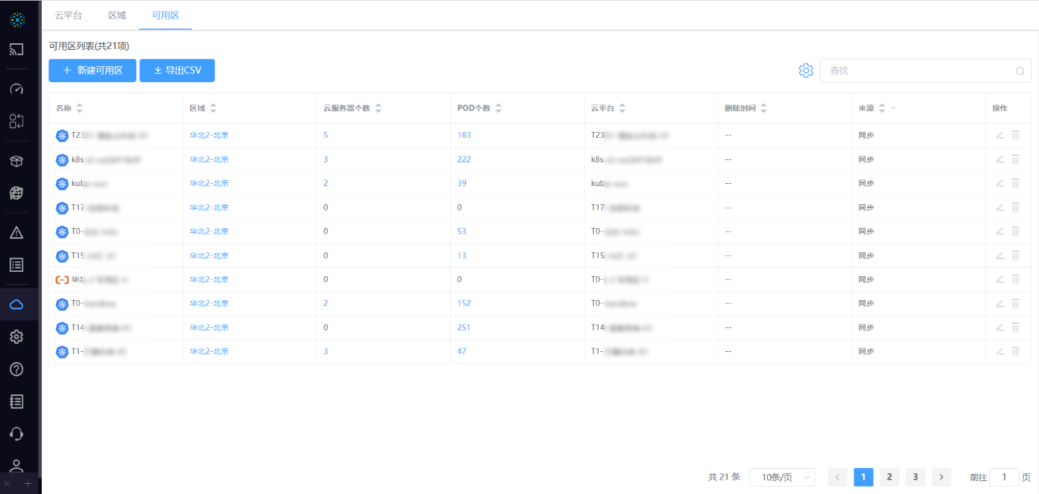1039x494 pixels.
Task: Open the 10条/页 page size dropdown
Action: click(x=782, y=477)
